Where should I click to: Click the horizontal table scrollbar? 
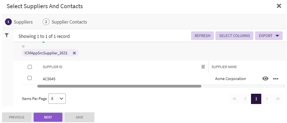point(119,86)
